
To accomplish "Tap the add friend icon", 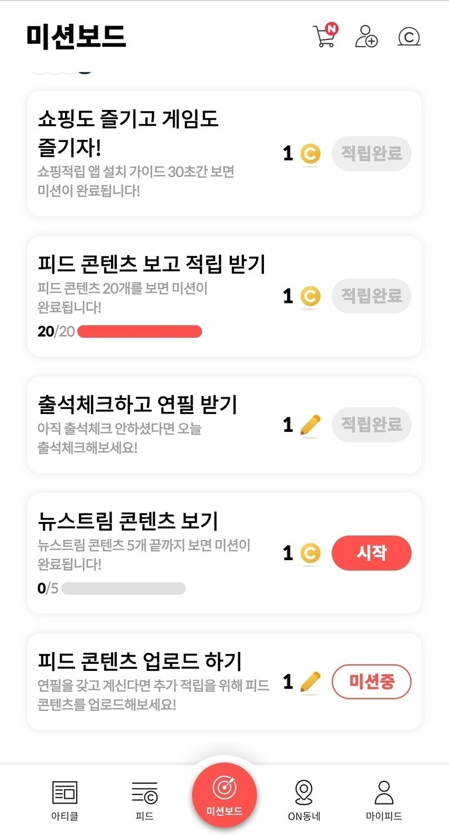I will point(366,37).
